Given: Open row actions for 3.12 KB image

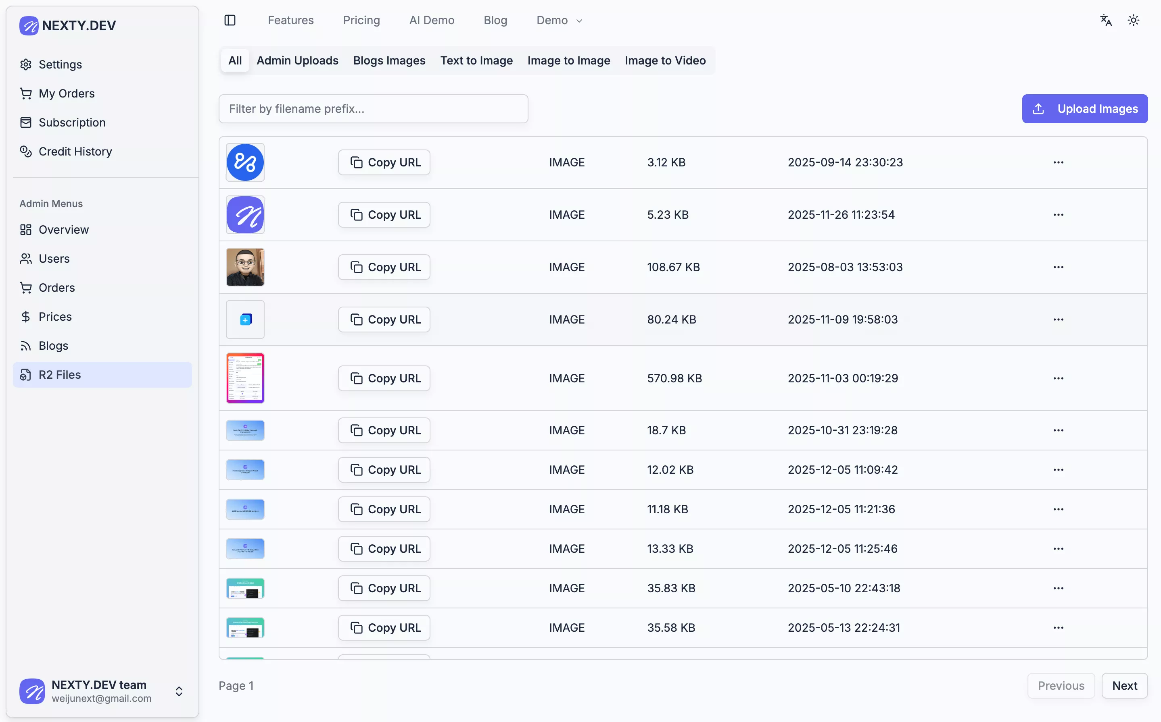Looking at the screenshot, I should [1058, 162].
